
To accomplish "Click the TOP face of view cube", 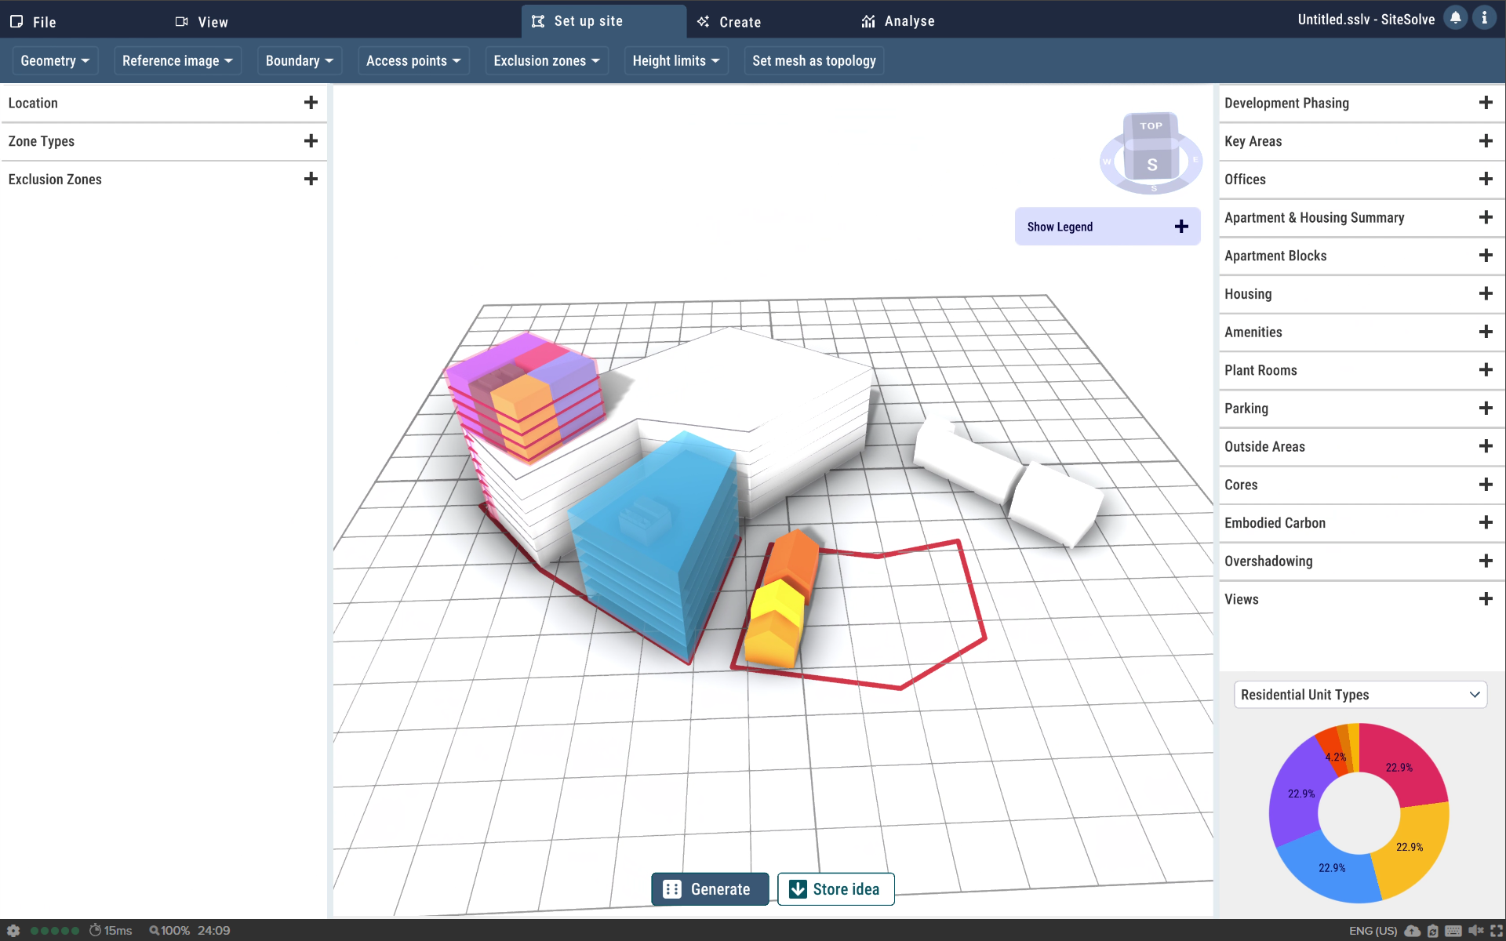I will click(1151, 125).
